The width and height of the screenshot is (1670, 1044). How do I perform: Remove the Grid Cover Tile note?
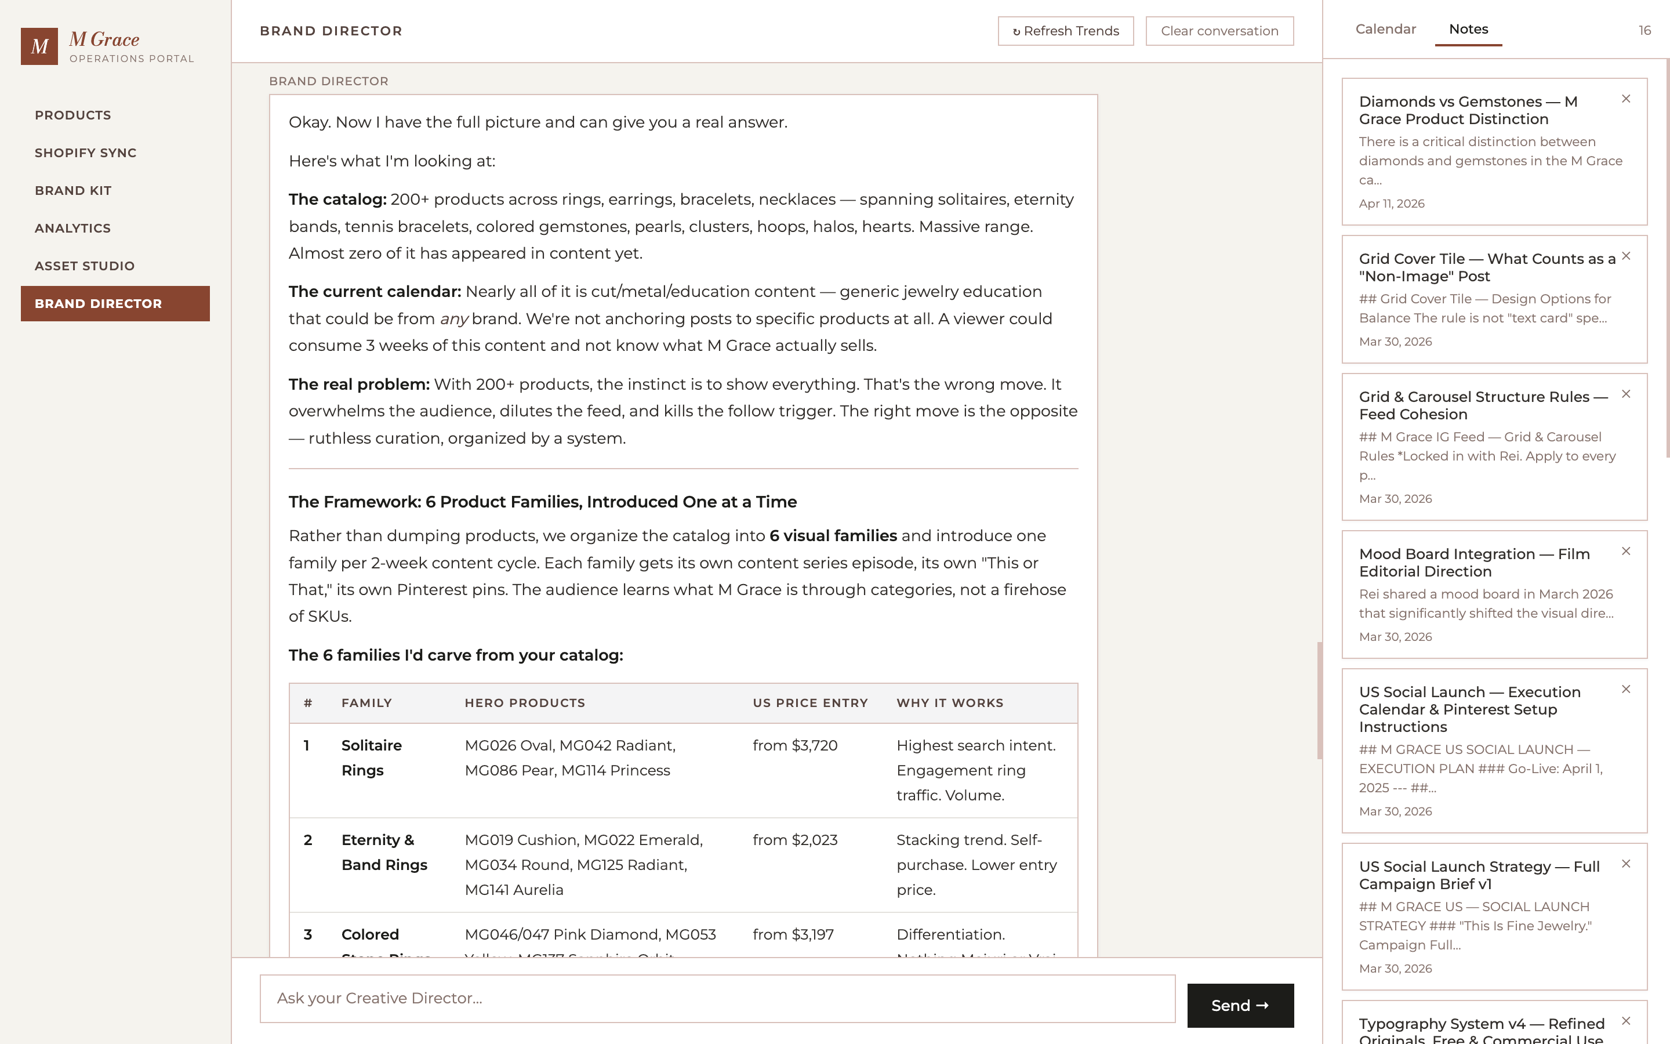[1626, 256]
